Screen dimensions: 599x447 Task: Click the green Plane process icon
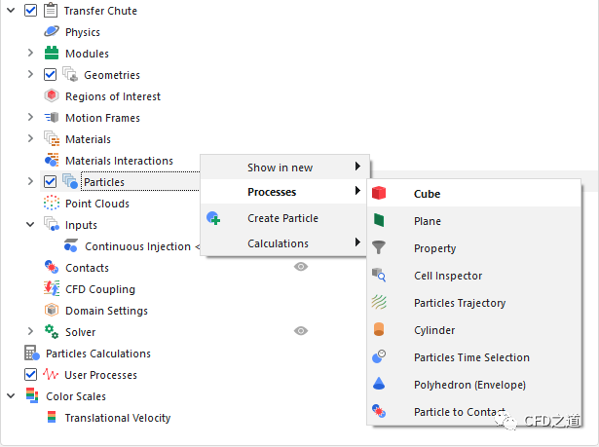[x=379, y=221]
